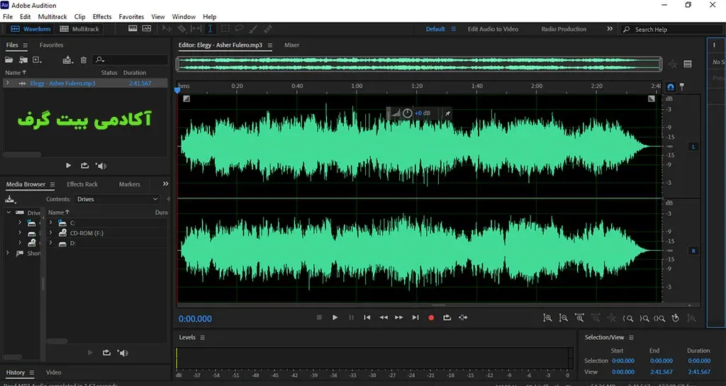Click Zoom In Amplitude icon
Viewport: 726px width, 386px height.
click(x=547, y=318)
